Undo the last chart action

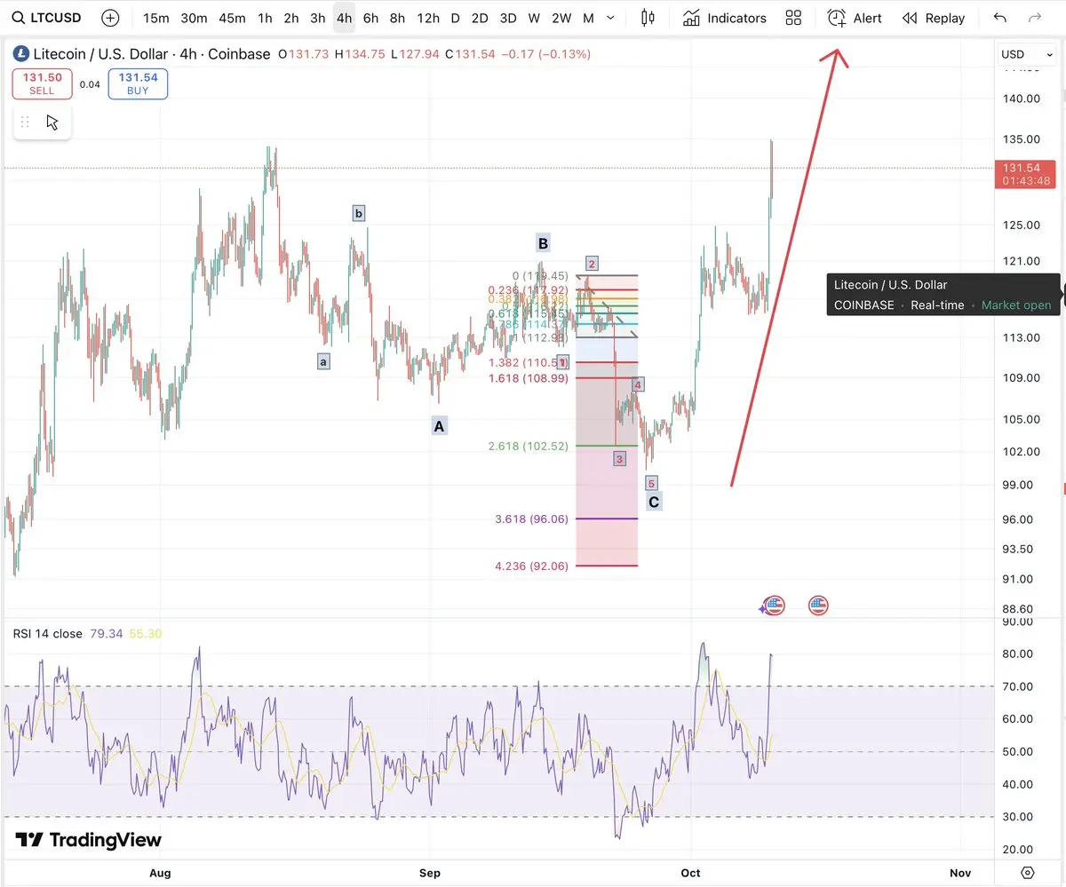[1000, 18]
